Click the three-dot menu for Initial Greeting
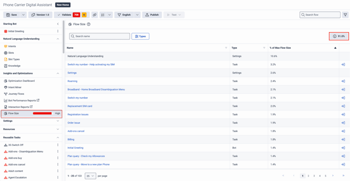 point(58,31)
